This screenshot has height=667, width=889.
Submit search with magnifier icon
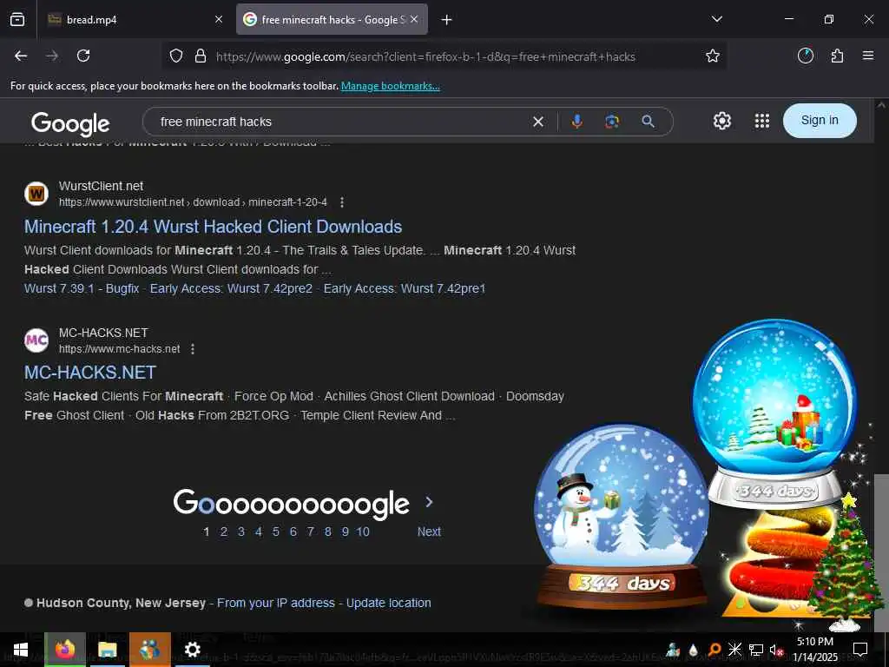[x=648, y=122]
